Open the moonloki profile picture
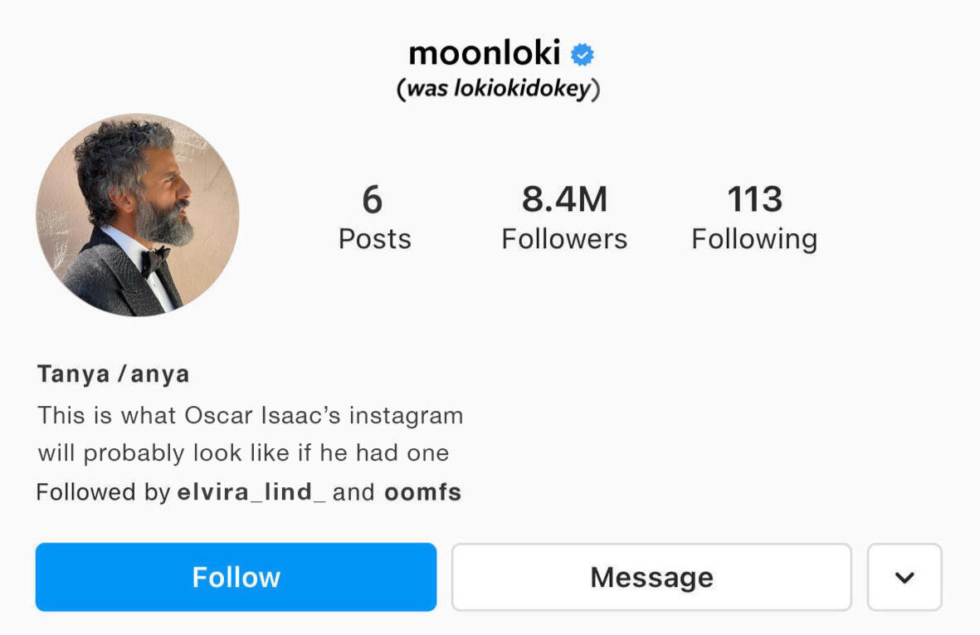Image resolution: width=980 pixels, height=635 pixels. click(138, 215)
